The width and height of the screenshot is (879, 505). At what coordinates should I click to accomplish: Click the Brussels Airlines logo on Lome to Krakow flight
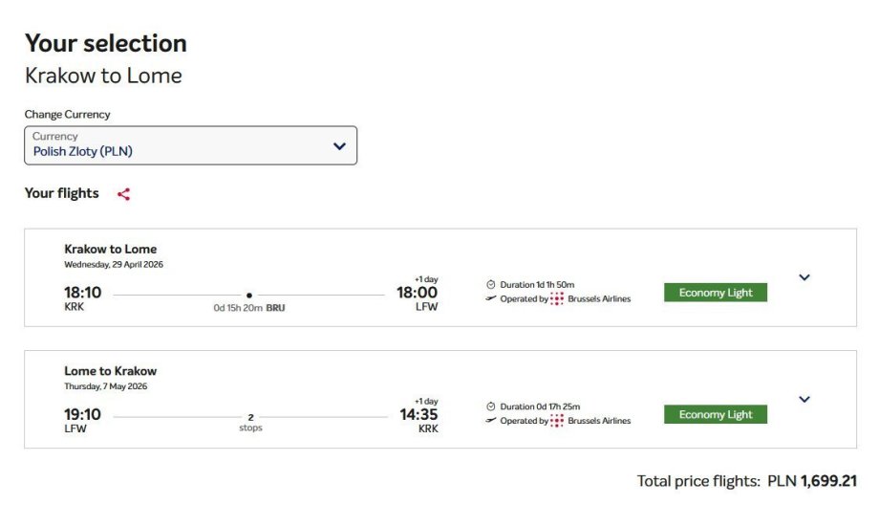point(557,421)
